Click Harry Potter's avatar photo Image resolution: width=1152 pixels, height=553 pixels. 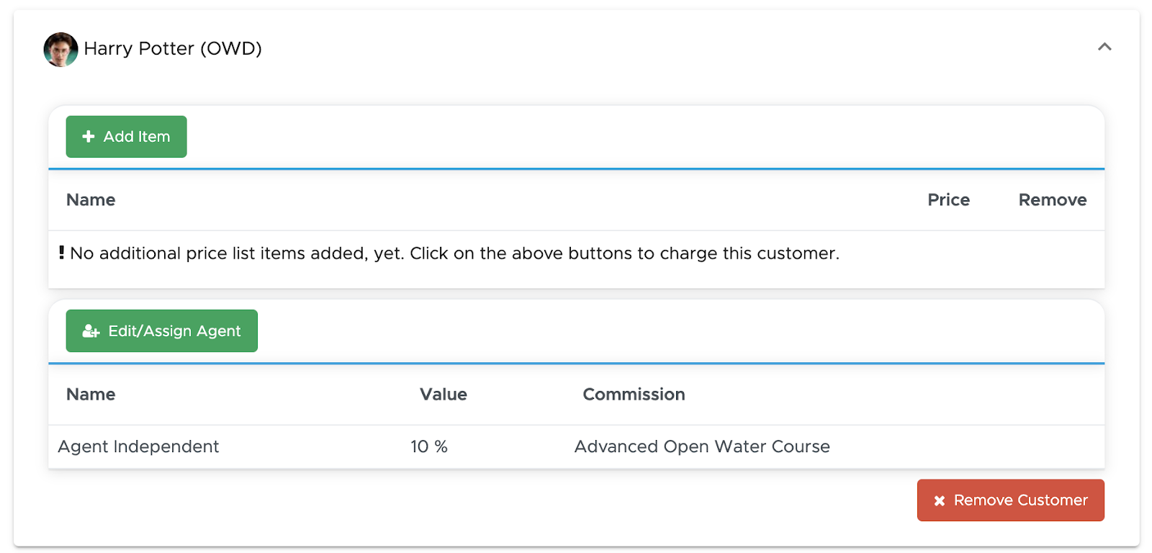tap(60, 49)
